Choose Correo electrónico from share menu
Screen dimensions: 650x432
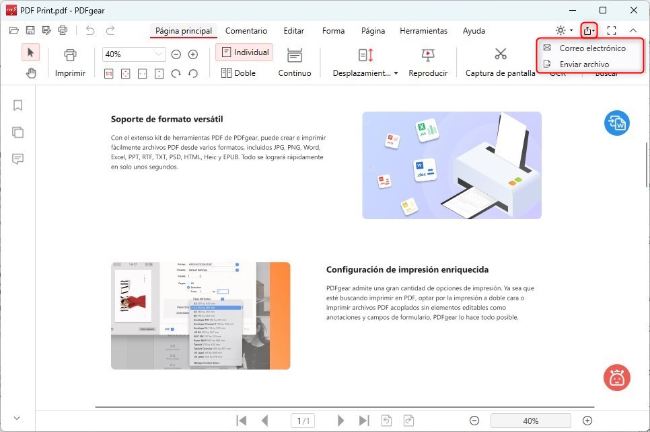click(x=590, y=48)
